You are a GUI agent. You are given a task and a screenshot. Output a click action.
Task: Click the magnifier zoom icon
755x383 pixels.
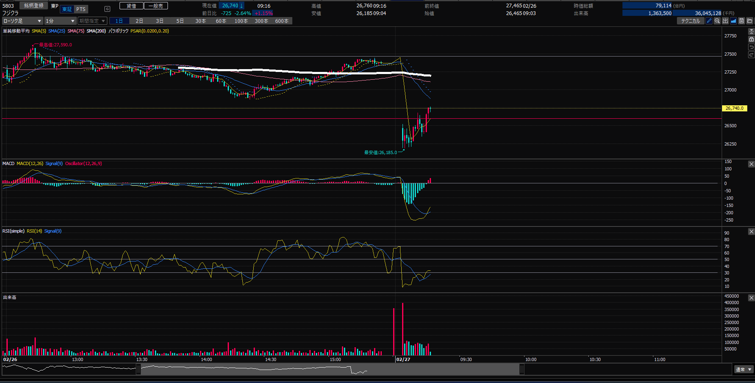tap(717, 21)
